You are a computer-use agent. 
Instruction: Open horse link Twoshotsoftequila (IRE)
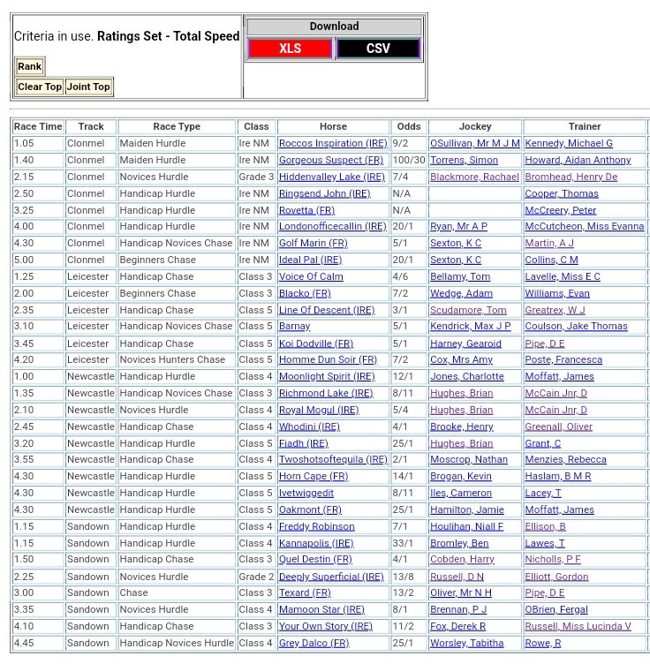click(x=333, y=459)
